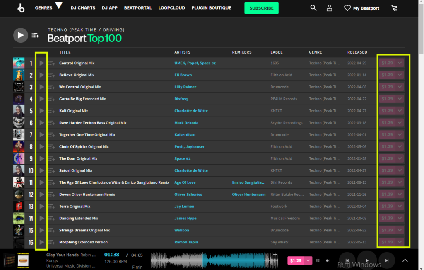Open the search magnifier icon
The height and width of the screenshot is (270, 424).
(x=313, y=8)
